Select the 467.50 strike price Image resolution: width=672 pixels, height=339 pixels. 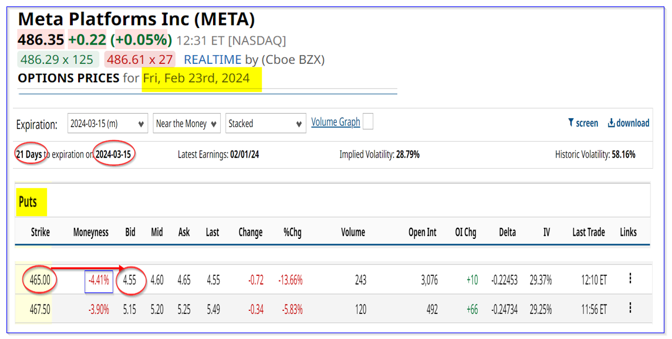point(40,310)
